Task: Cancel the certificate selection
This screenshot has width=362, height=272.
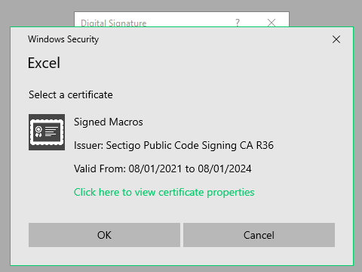Action: (259, 235)
